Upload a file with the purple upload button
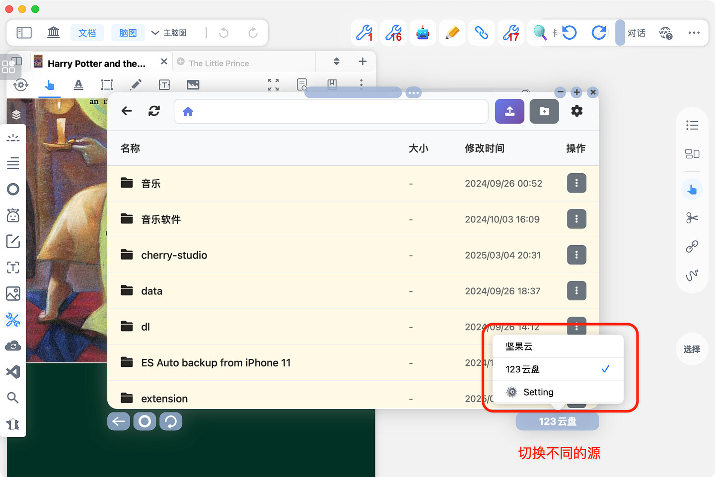Viewport: 715px width, 477px height. point(509,111)
